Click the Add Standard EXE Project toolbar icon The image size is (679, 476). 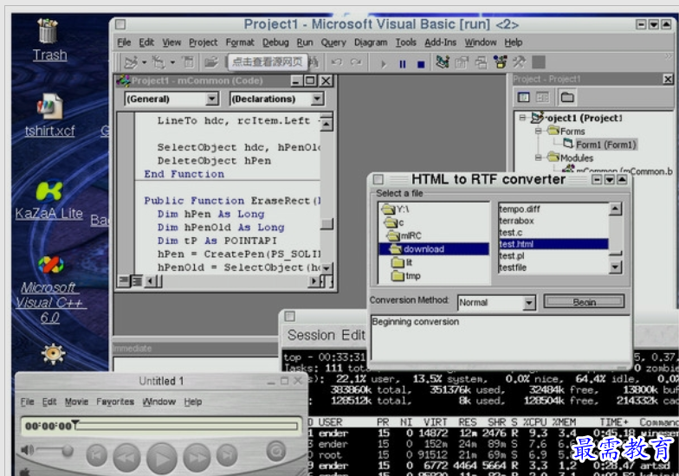[x=131, y=62]
